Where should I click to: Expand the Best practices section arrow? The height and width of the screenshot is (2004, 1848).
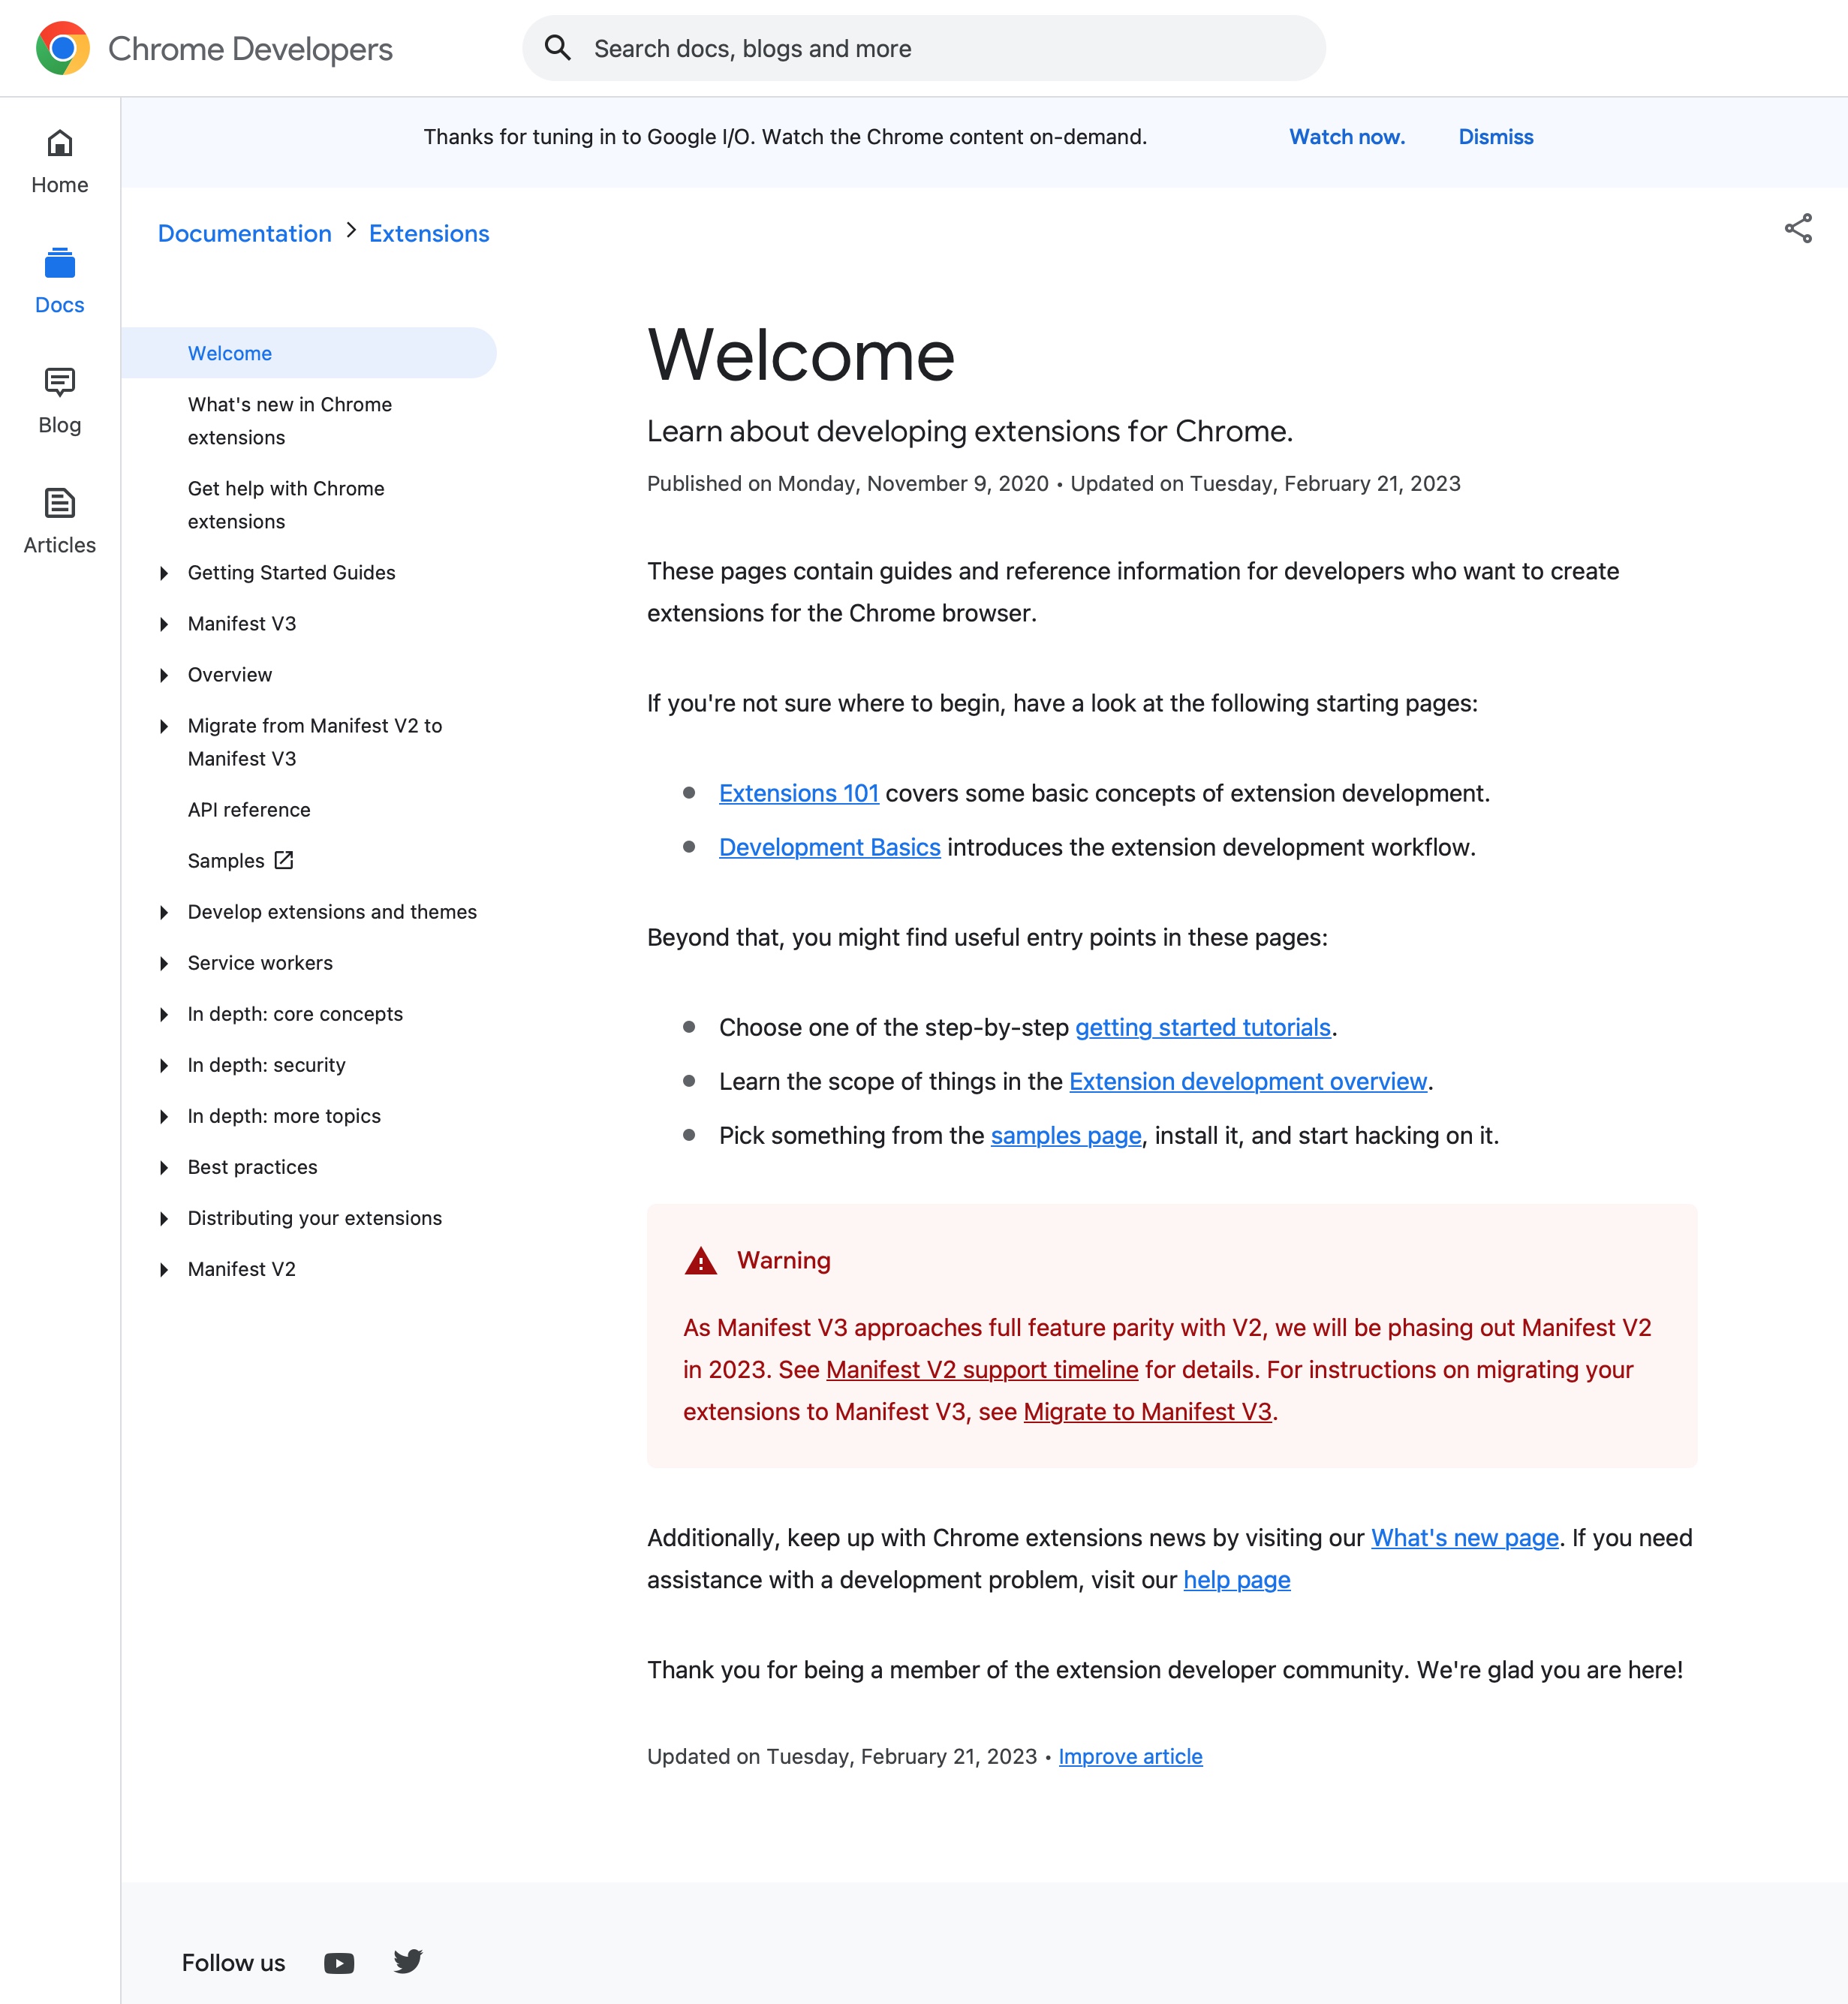[164, 1167]
